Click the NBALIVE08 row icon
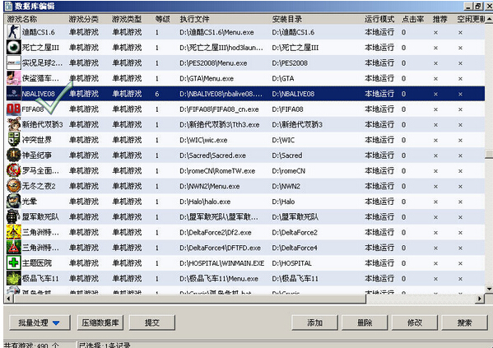 coord(13,94)
